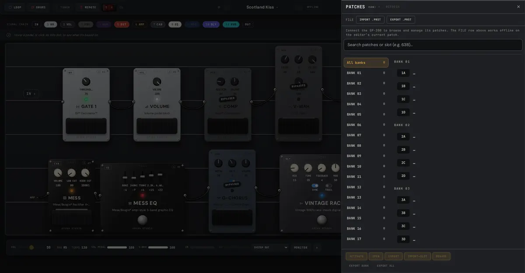525x273 pixels.
Task: Click the Import→Slot button
Action: [417, 256]
